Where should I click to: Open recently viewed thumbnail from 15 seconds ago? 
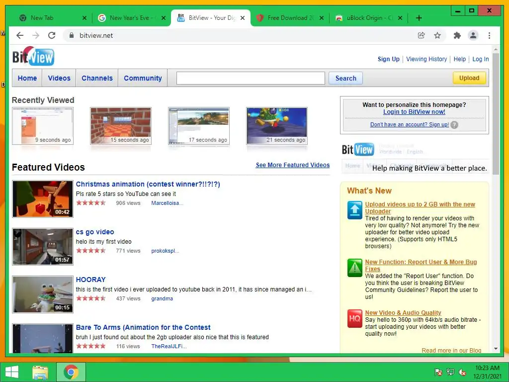pyautogui.click(x=121, y=126)
